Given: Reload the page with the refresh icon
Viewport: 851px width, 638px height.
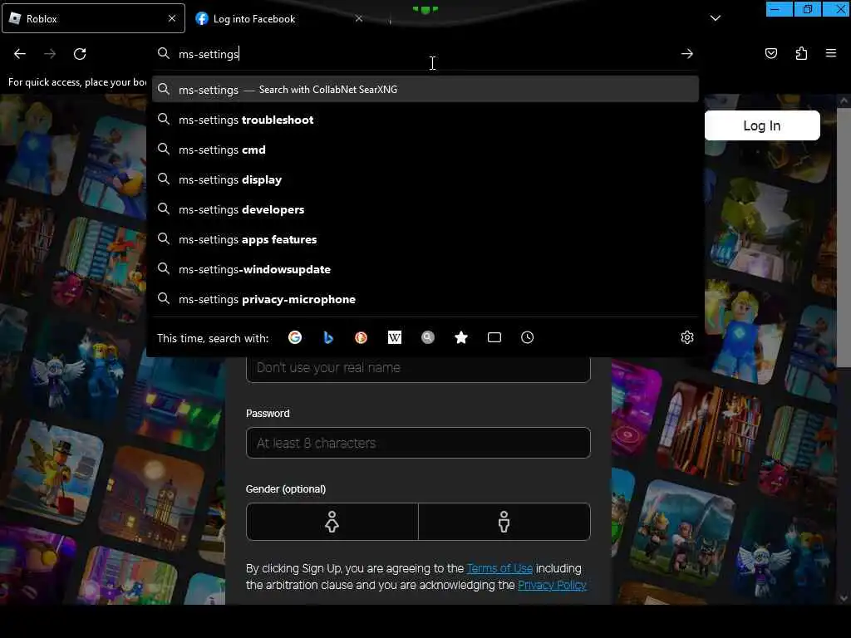Looking at the screenshot, I should click(x=80, y=54).
